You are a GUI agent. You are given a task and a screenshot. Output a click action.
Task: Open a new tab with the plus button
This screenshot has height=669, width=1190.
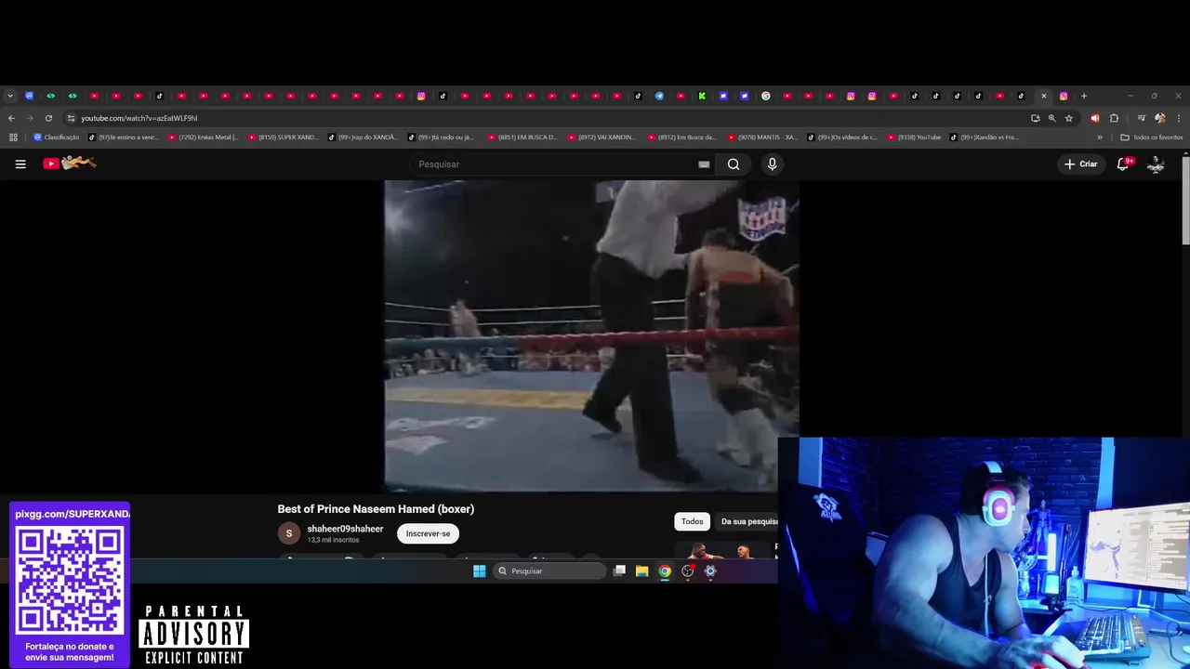(1083, 96)
